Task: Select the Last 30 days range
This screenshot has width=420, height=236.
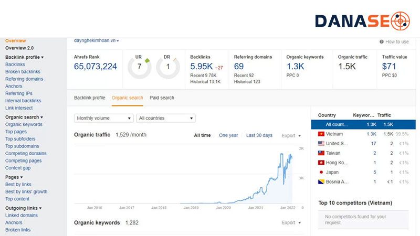Action: coord(259,135)
